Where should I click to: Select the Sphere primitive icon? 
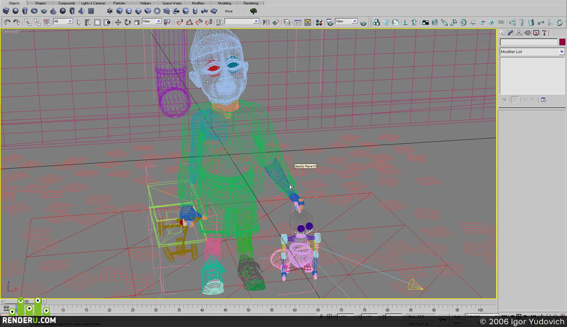pyautogui.click(x=16, y=11)
